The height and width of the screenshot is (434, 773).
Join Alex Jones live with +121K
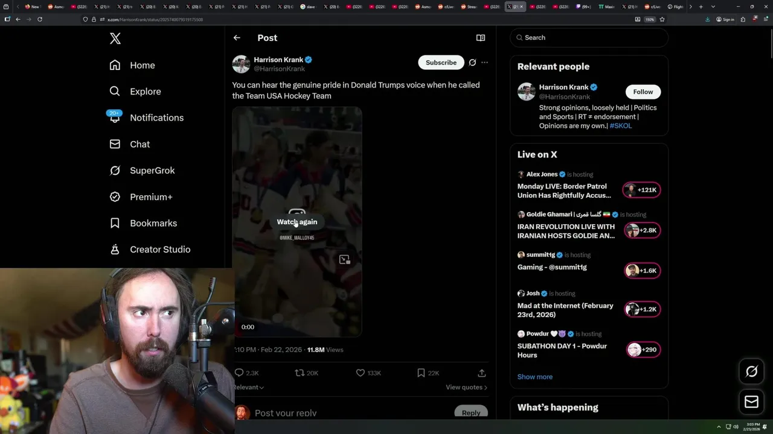point(642,190)
